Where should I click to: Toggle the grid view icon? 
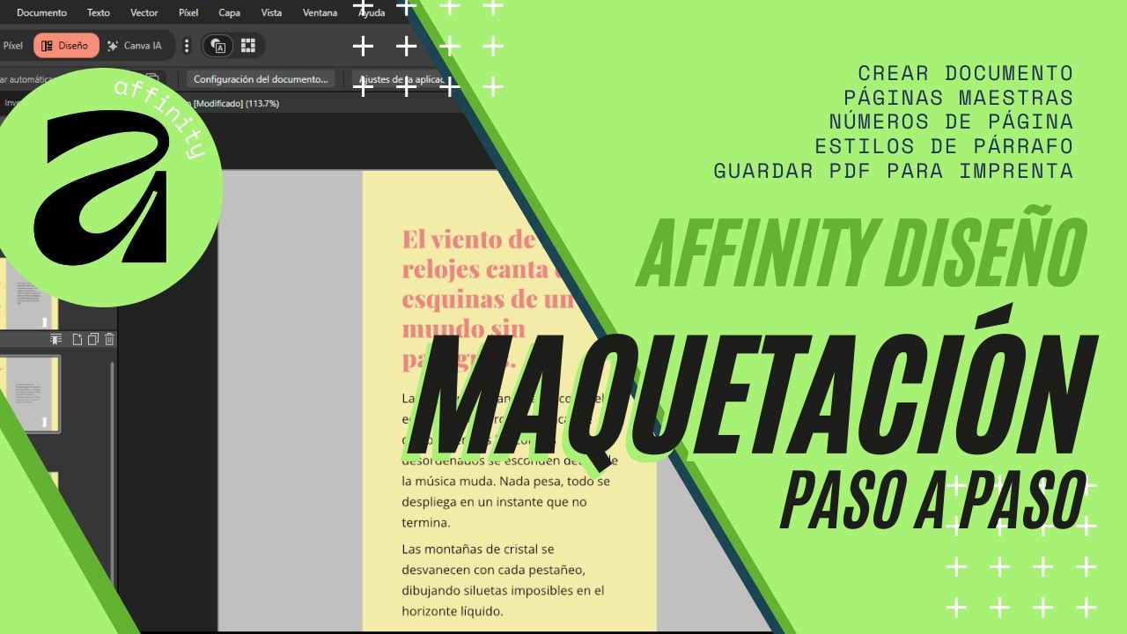pyautogui.click(x=248, y=46)
